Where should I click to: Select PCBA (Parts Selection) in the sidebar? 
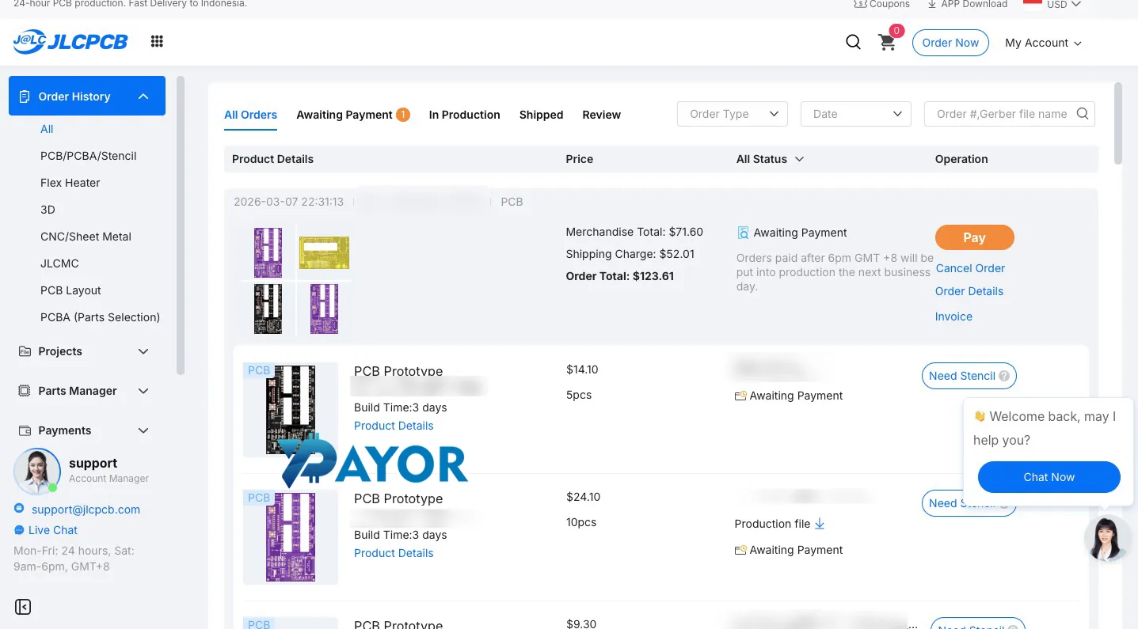[x=100, y=317]
